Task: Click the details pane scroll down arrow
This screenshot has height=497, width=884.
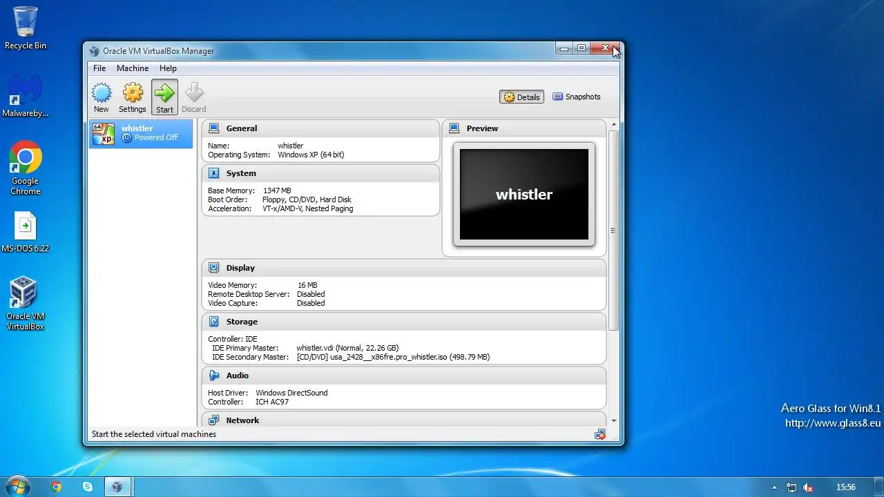Action: pos(614,420)
